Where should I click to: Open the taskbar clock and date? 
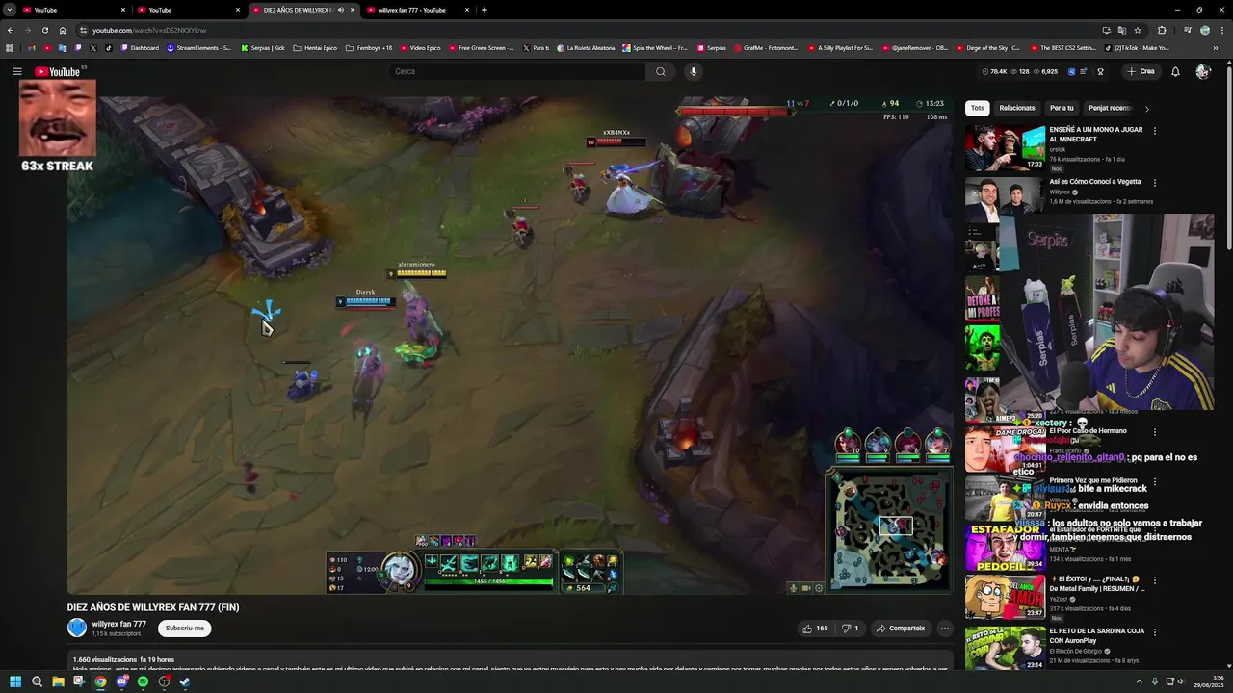(x=1208, y=681)
